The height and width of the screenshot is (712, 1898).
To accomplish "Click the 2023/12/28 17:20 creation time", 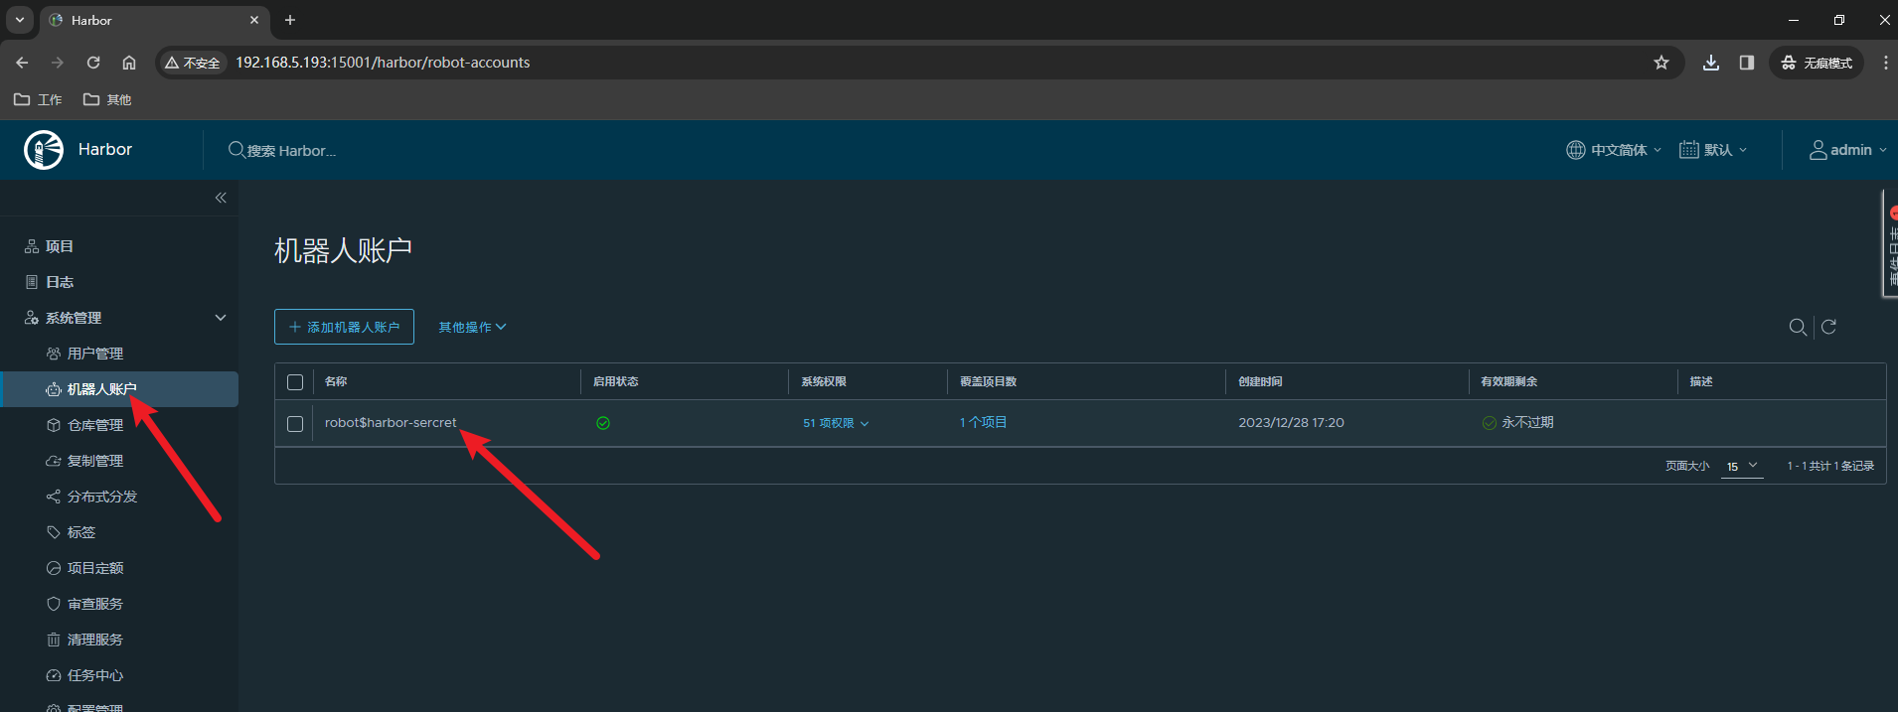I will pos(1291,422).
